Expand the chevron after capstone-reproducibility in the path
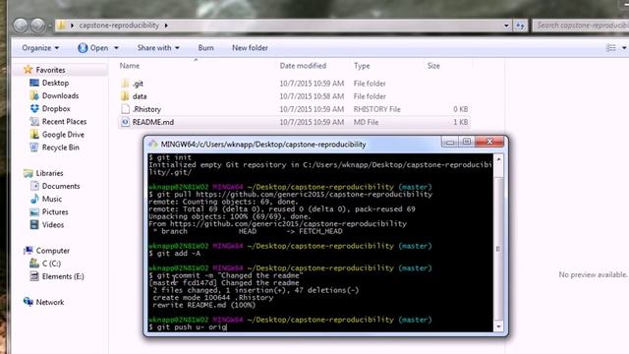629x354 pixels. [x=166, y=26]
